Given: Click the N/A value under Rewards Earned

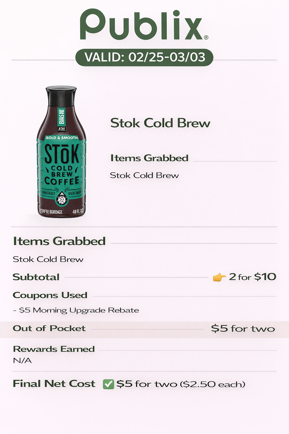Looking at the screenshot, I should tap(22, 361).
